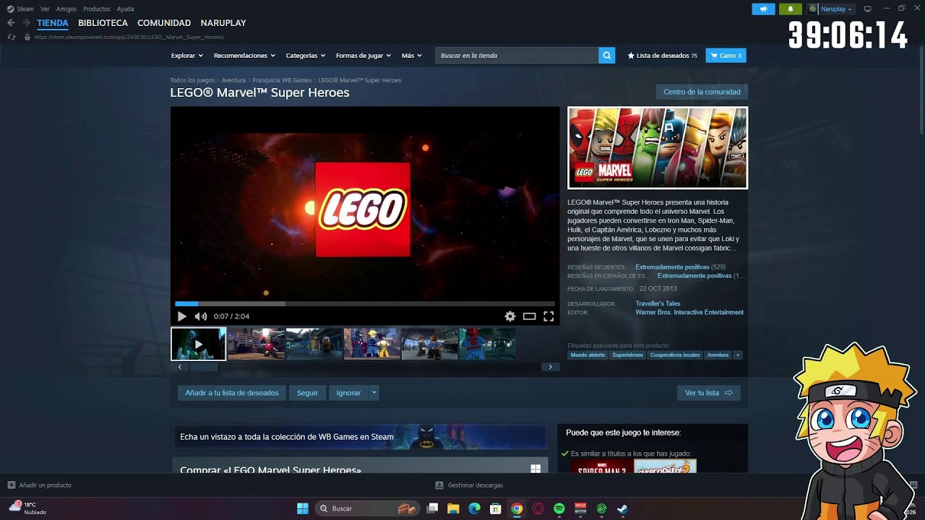Click Añadir un producto at bottom

tap(40, 485)
